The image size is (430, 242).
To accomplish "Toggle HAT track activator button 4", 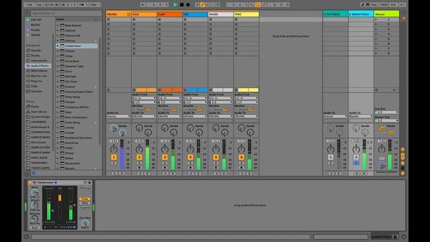I will coord(190,157).
